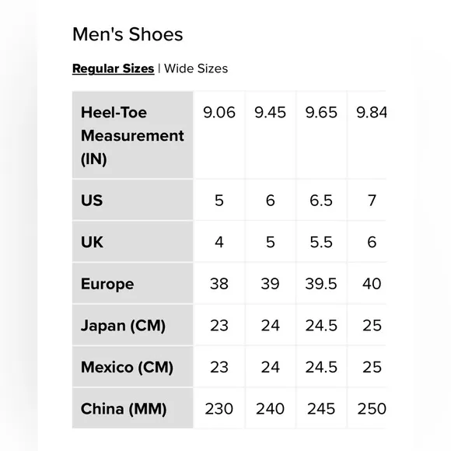The image size is (451, 451).
Task: Click the China 230 cell
Action: (x=219, y=408)
